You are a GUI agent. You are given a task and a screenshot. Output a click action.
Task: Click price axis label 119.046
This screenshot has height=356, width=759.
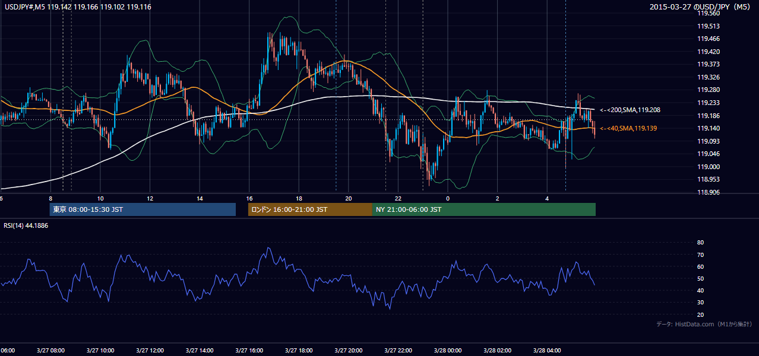(x=708, y=154)
